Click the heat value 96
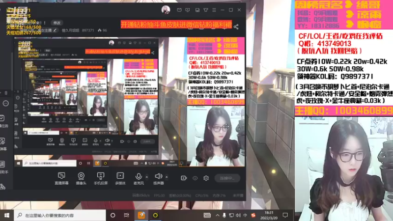The width and height of the screenshot is (393, 221). pyautogui.click(x=103, y=30)
